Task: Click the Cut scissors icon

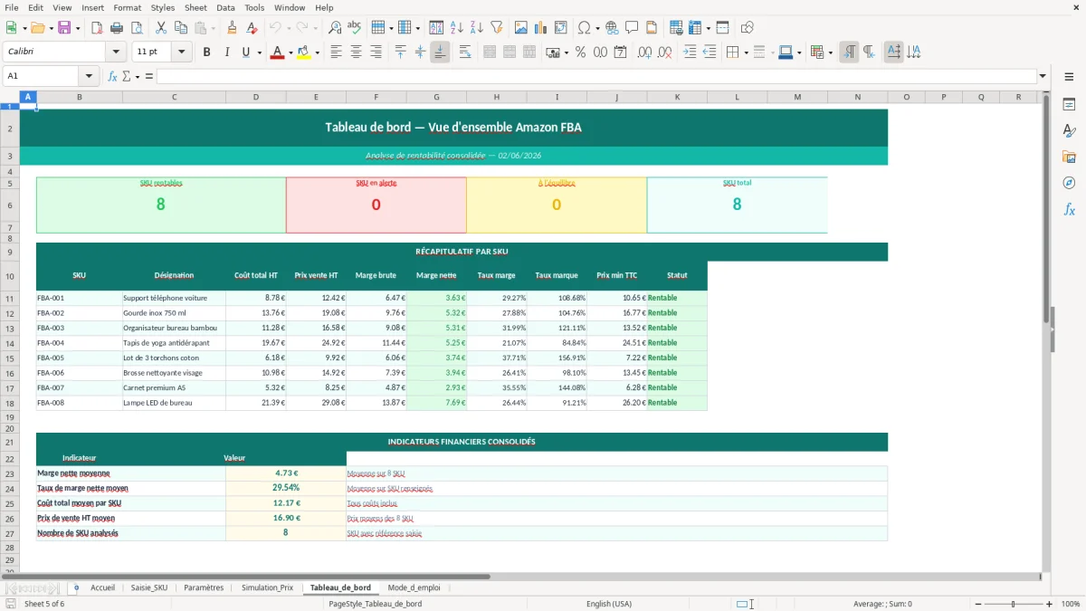Action: tap(161, 28)
